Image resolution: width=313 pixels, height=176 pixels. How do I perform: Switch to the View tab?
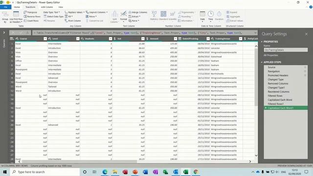61,7
